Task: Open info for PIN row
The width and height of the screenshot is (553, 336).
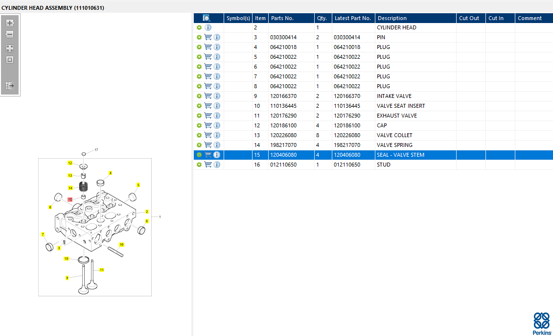Action: [217, 37]
